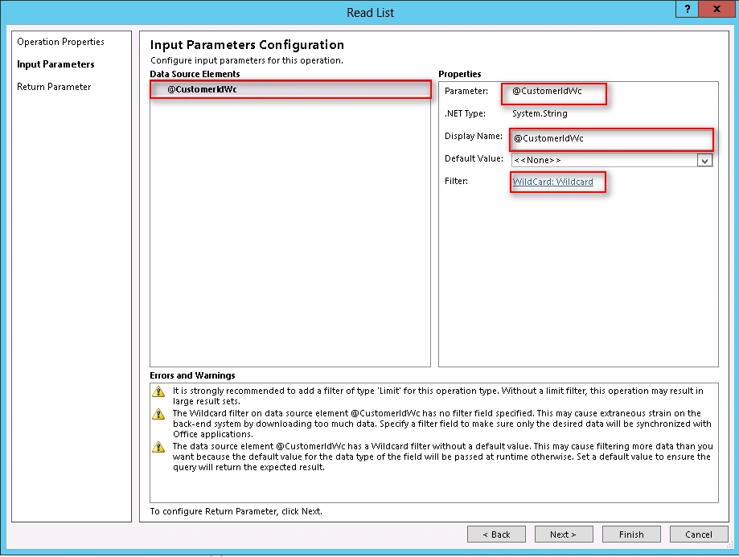Open the Default Value dropdown
The height and width of the screenshot is (557, 739).
[x=704, y=161]
